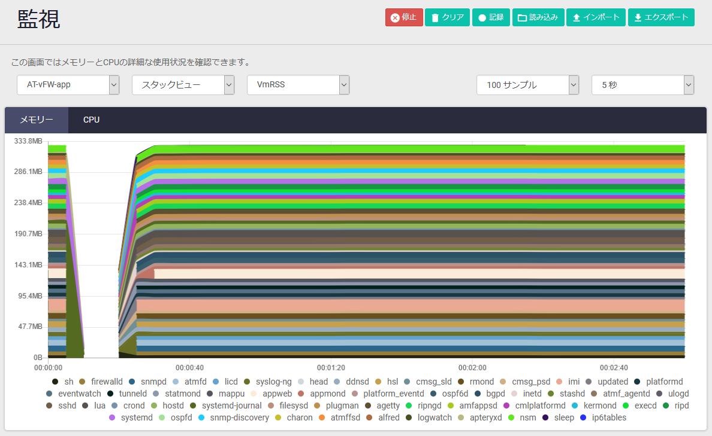Click the atmffsd legend item
The width and height of the screenshot is (712, 436).
click(x=340, y=417)
